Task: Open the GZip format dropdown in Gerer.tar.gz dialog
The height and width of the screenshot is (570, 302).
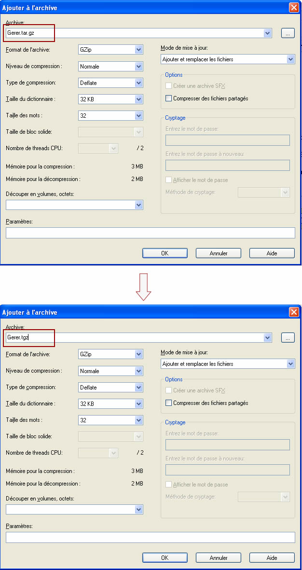Action: 139,50
